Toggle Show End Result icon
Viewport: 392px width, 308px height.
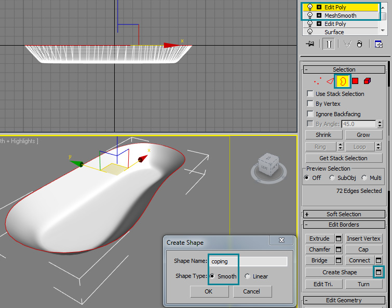coord(329,45)
